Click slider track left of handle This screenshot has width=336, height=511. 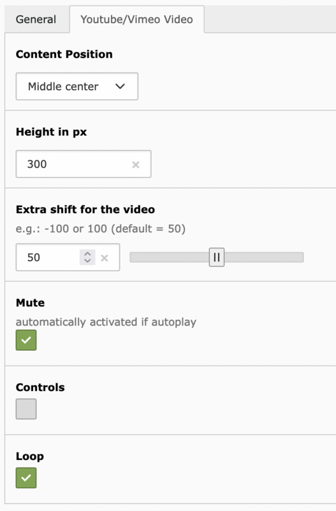[170, 257]
